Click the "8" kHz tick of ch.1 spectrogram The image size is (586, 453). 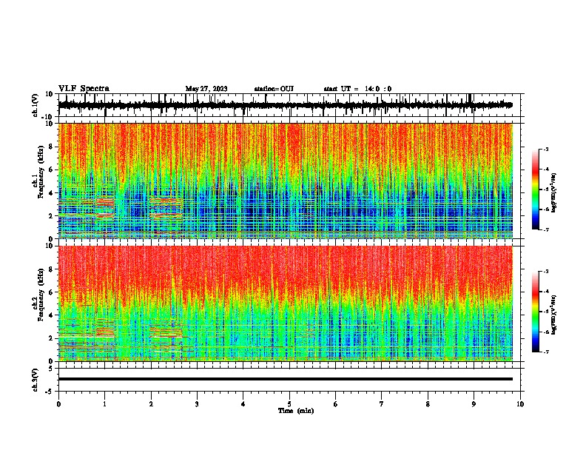tap(52, 147)
